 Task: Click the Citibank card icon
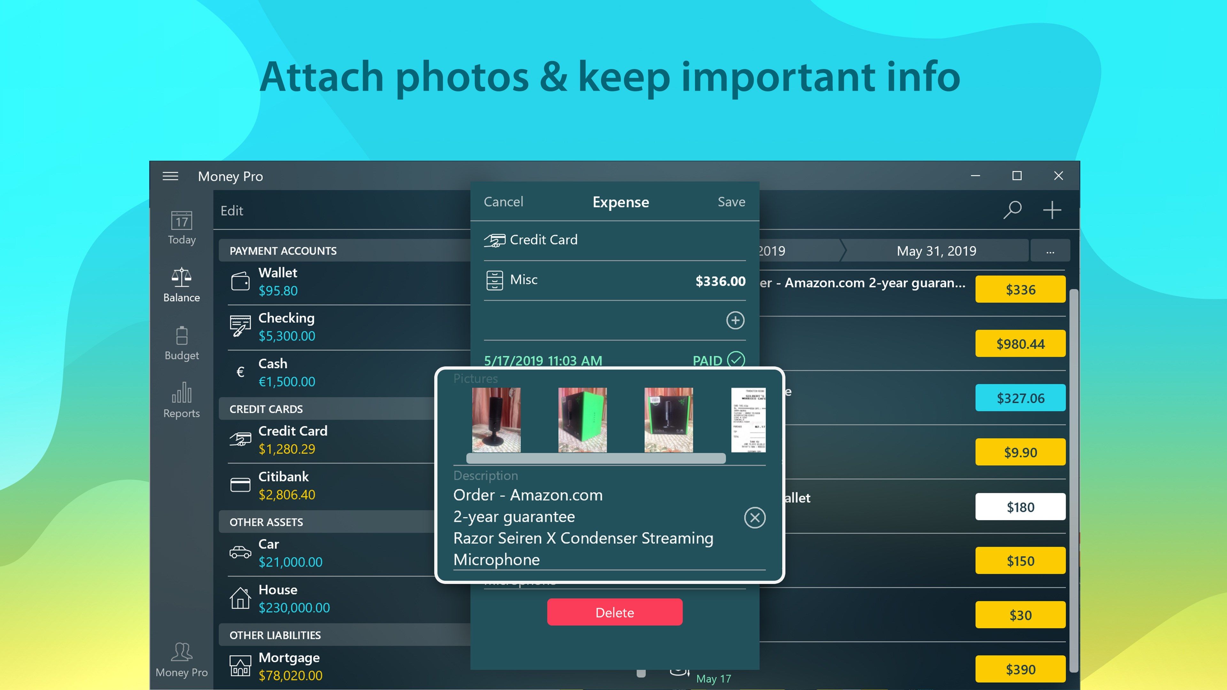(x=240, y=485)
